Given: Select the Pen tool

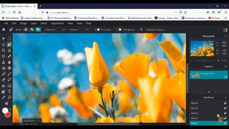Looking at the screenshot, I should point(4,74).
